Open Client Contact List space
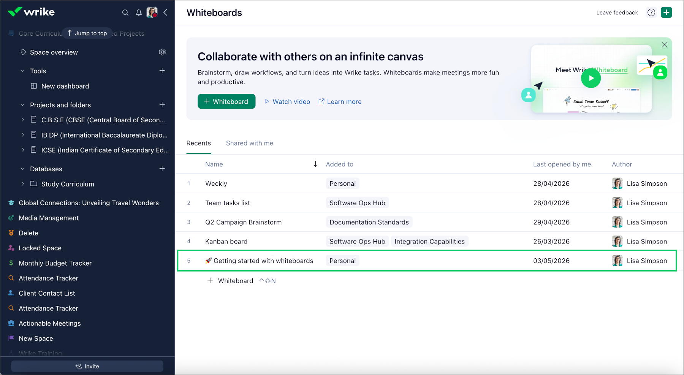The height and width of the screenshot is (375, 684). click(47, 293)
